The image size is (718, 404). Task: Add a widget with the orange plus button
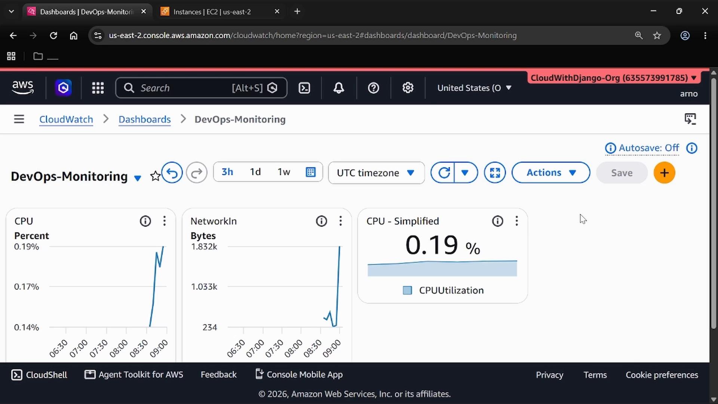coord(665,173)
